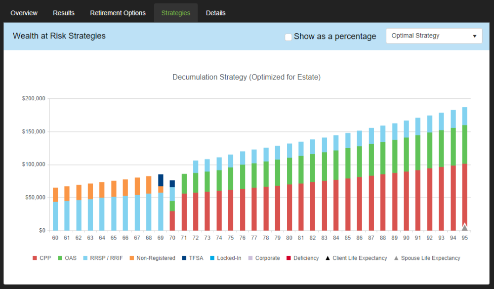Click the TFSA bar segment at age 69
Screen dimensions: 494x289
click(x=161, y=180)
